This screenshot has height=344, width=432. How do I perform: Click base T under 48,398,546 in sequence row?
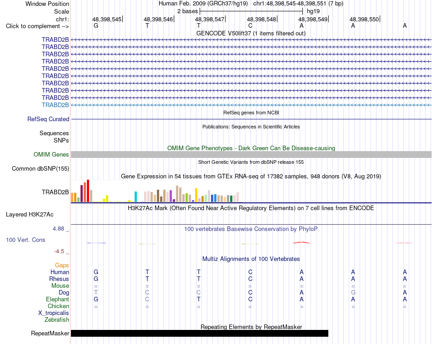pyautogui.click(x=147, y=25)
